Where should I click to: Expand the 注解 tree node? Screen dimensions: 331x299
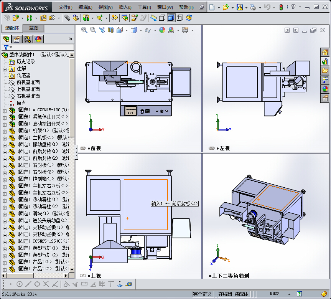coord(5,69)
